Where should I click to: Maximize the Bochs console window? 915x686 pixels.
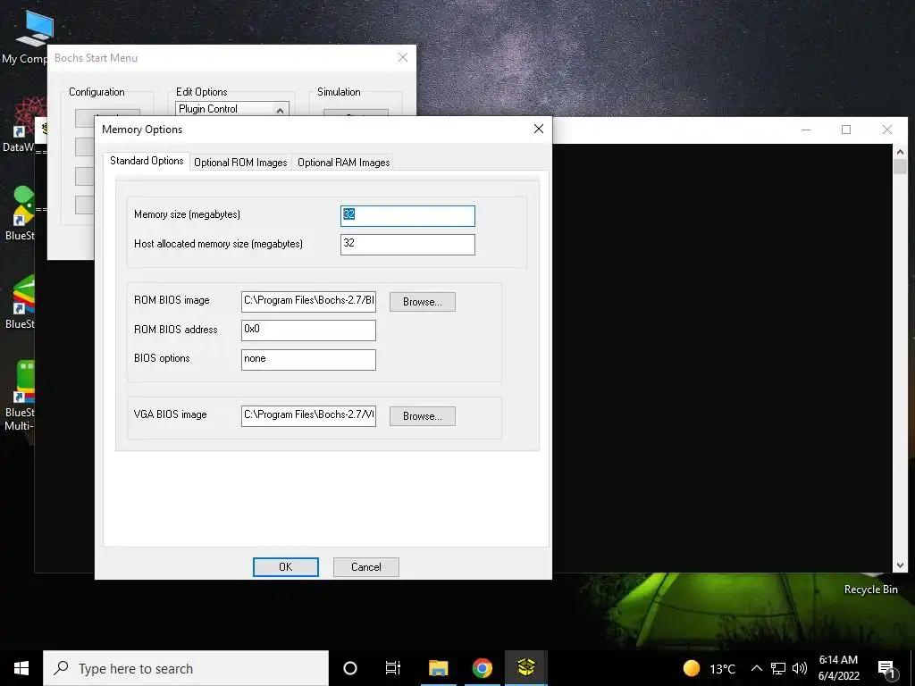(846, 130)
